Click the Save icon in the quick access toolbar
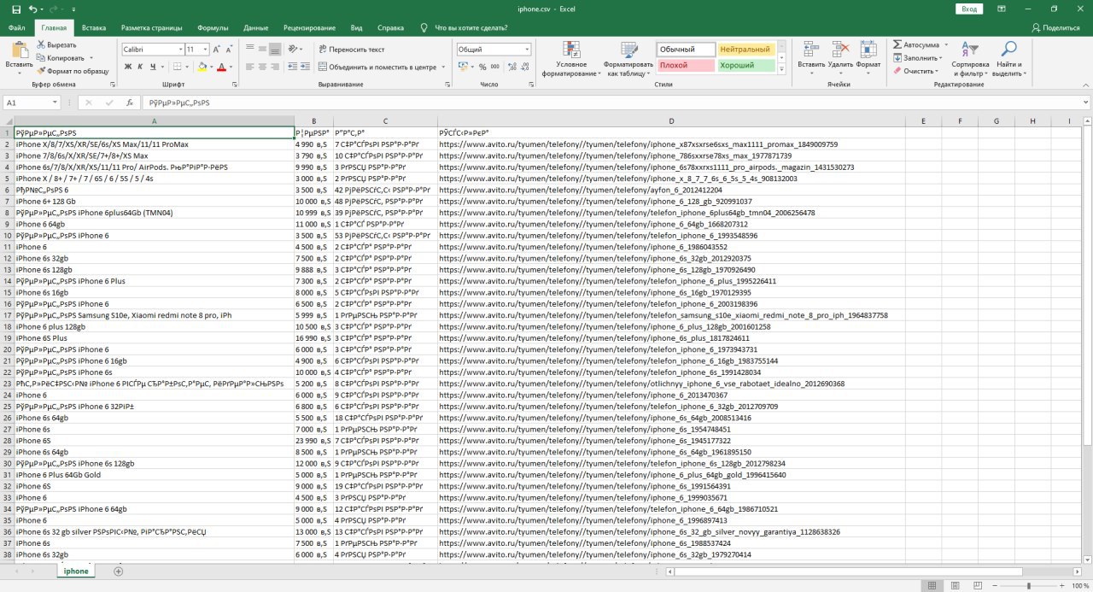This screenshot has width=1093, height=592. click(16, 9)
